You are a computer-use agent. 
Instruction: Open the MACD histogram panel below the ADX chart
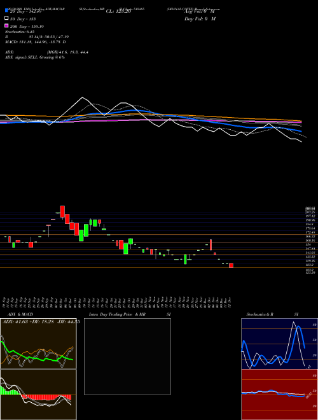click(38, 395)
